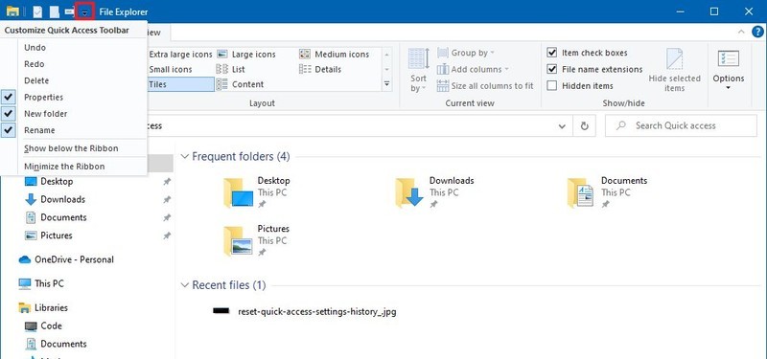The height and width of the screenshot is (359, 767).
Task: Select Pictures folder tile in Frequent folders
Action: click(257, 240)
